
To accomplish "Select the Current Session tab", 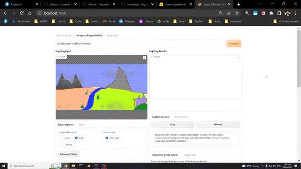I will pyautogui.click(x=161, y=117).
